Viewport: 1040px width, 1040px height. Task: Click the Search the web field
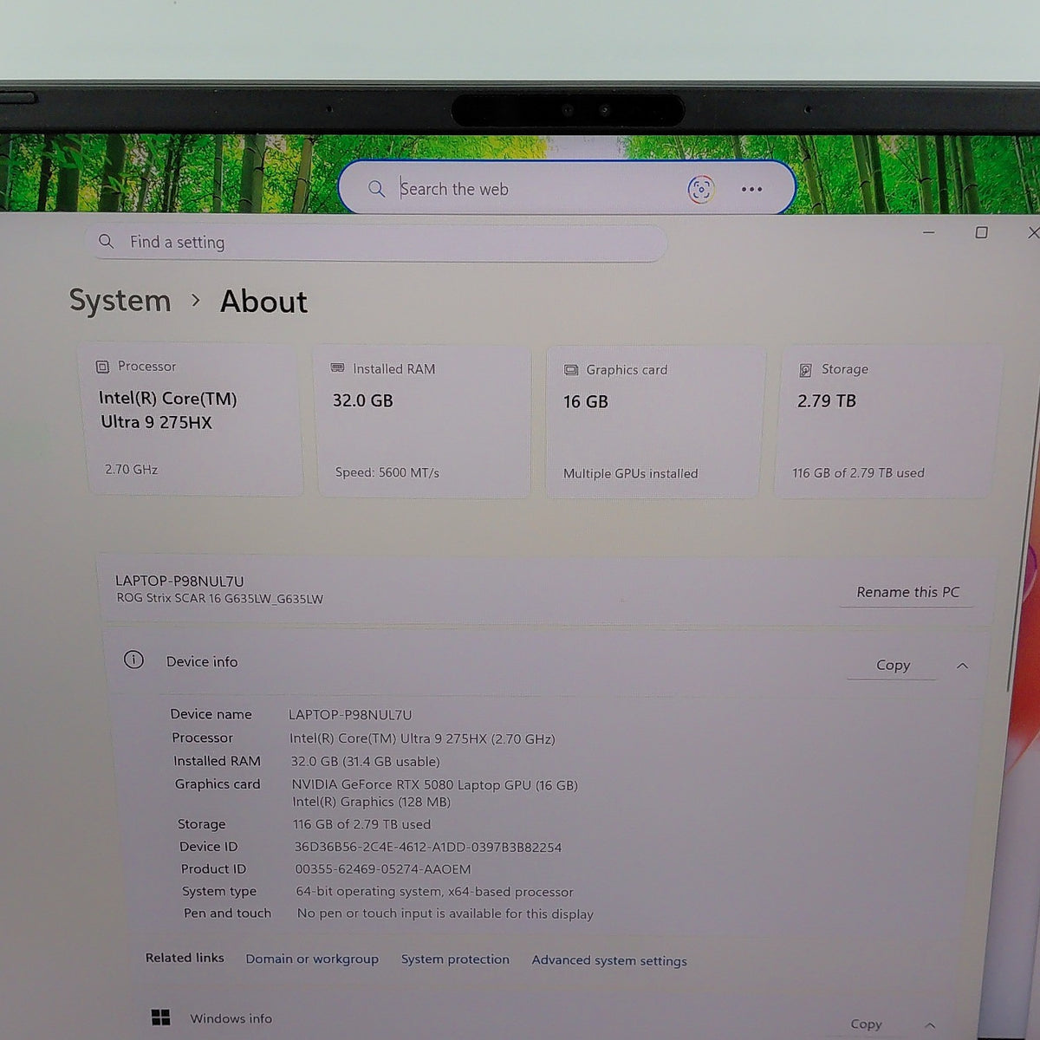point(567,188)
